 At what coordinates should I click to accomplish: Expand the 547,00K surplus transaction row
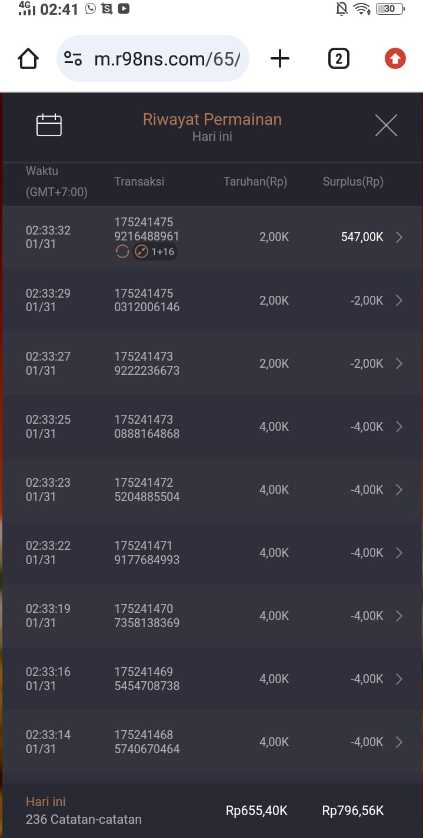click(x=399, y=237)
